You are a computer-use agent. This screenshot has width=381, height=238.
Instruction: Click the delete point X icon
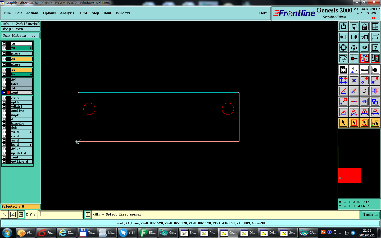[354, 80]
